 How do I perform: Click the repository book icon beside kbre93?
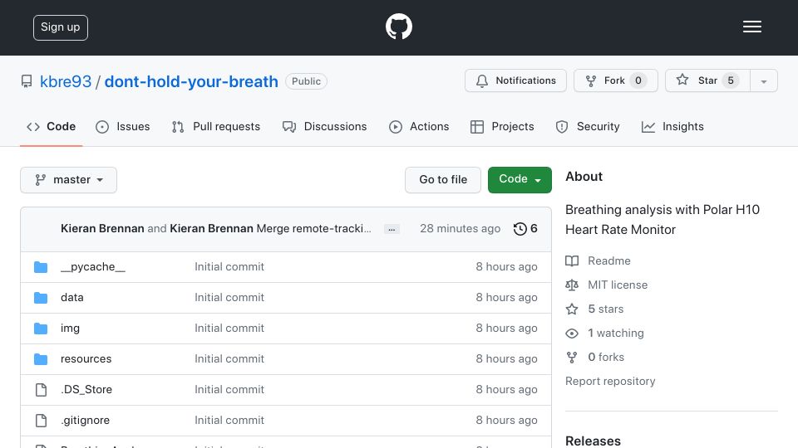[27, 81]
